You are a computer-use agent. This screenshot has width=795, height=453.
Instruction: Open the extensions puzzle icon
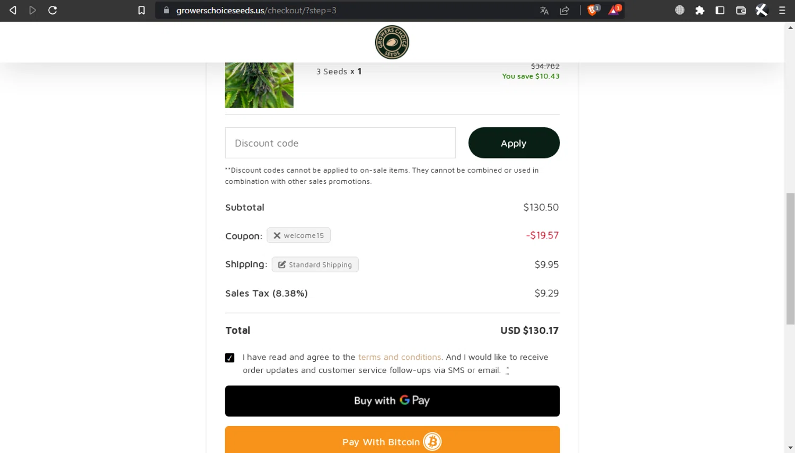(700, 10)
